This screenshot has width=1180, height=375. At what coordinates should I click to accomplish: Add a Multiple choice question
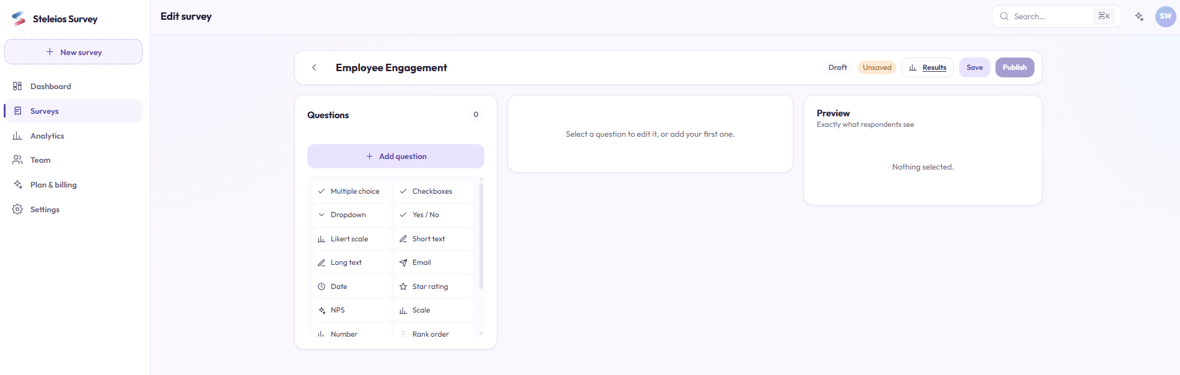point(352,191)
